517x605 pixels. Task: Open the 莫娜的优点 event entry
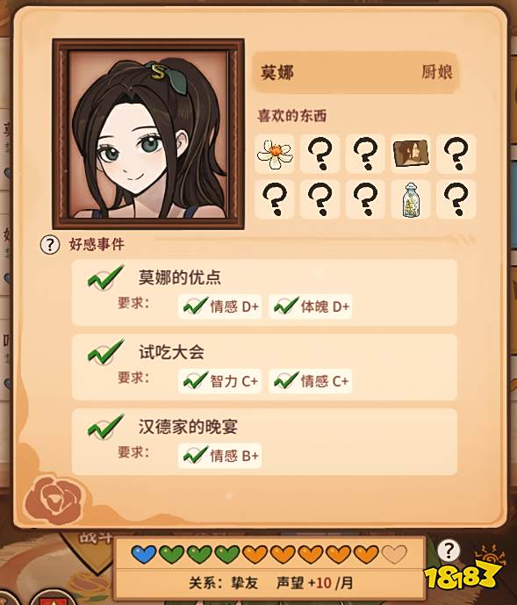pyautogui.click(x=265, y=292)
